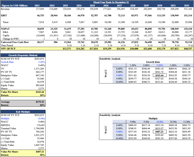Select the Equity Value 883,664

click(x=40, y=85)
